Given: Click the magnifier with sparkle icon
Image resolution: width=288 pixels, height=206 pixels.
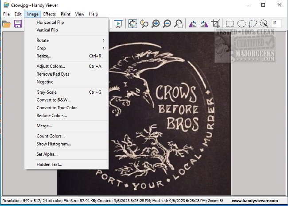Looking at the screenshot, I should pyautogui.click(x=144, y=24).
